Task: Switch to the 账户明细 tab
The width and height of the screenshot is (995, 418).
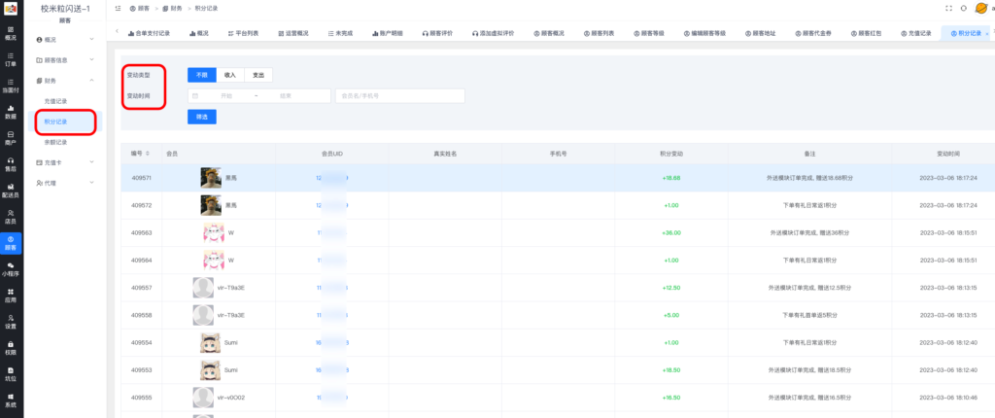Action: tap(387, 33)
